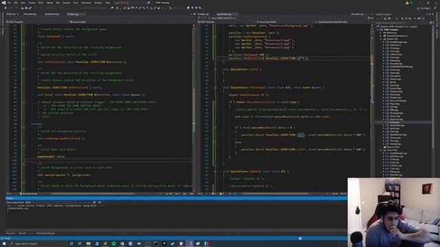The width and height of the screenshot is (440, 247).
Task: Click the Open File toolbar icon
Action: 23,8
